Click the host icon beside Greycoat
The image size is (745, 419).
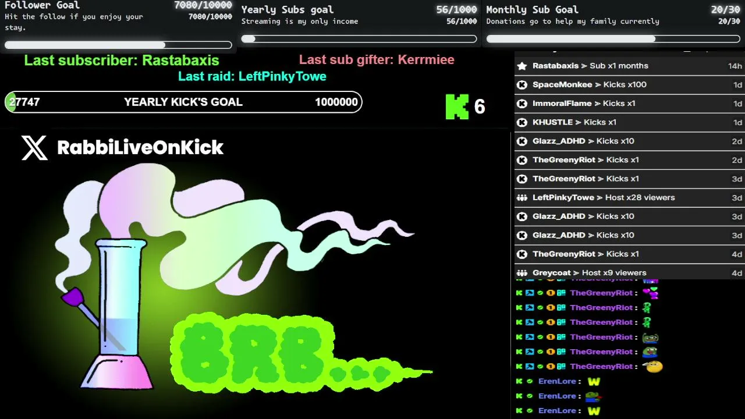tap(522, 273)
